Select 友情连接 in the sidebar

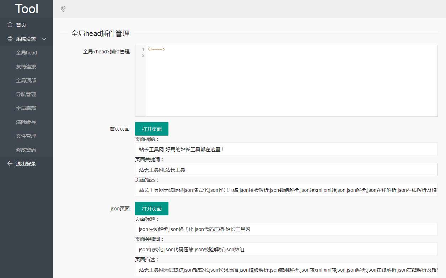click(x=27, y=66)
